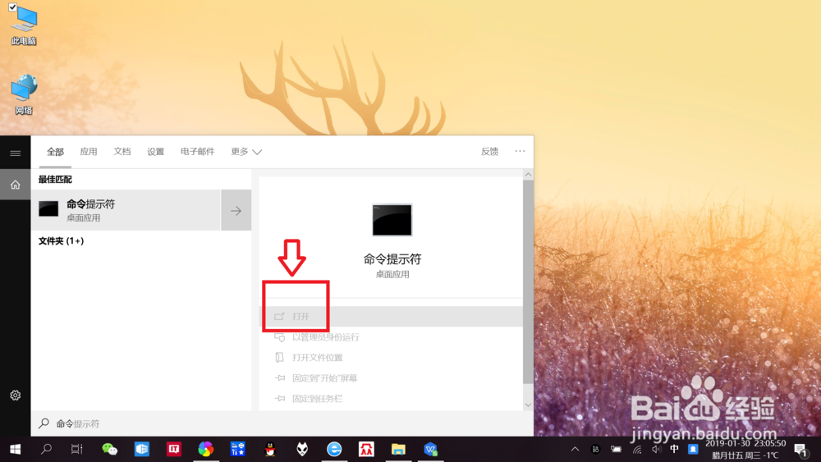Click 打开 to launch command prompt
The width and height of the screenshot is (821, 462).
391,316
